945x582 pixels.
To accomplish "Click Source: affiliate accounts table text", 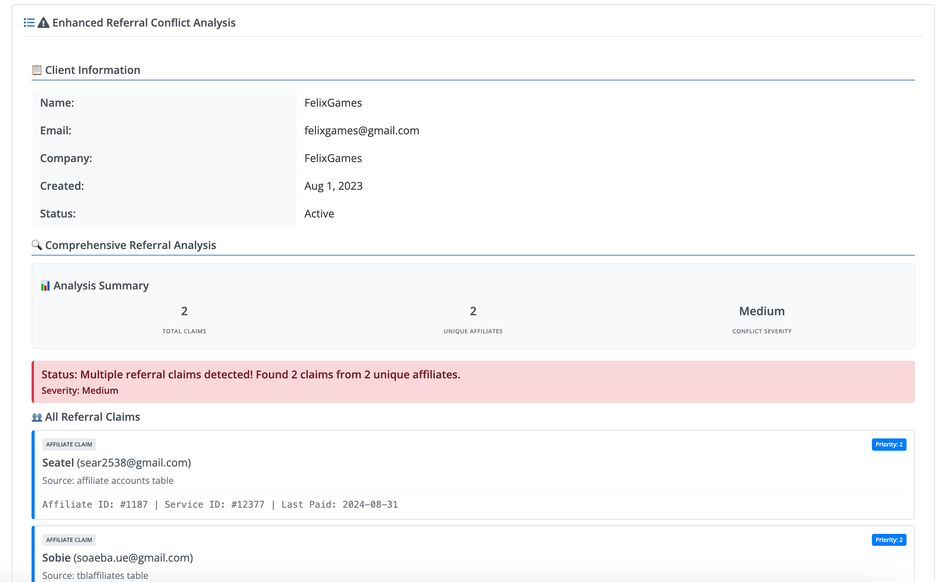I will click(108, 480).
